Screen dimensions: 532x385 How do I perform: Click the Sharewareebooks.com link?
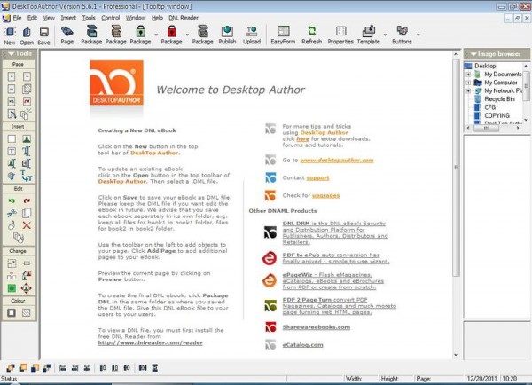317,327
